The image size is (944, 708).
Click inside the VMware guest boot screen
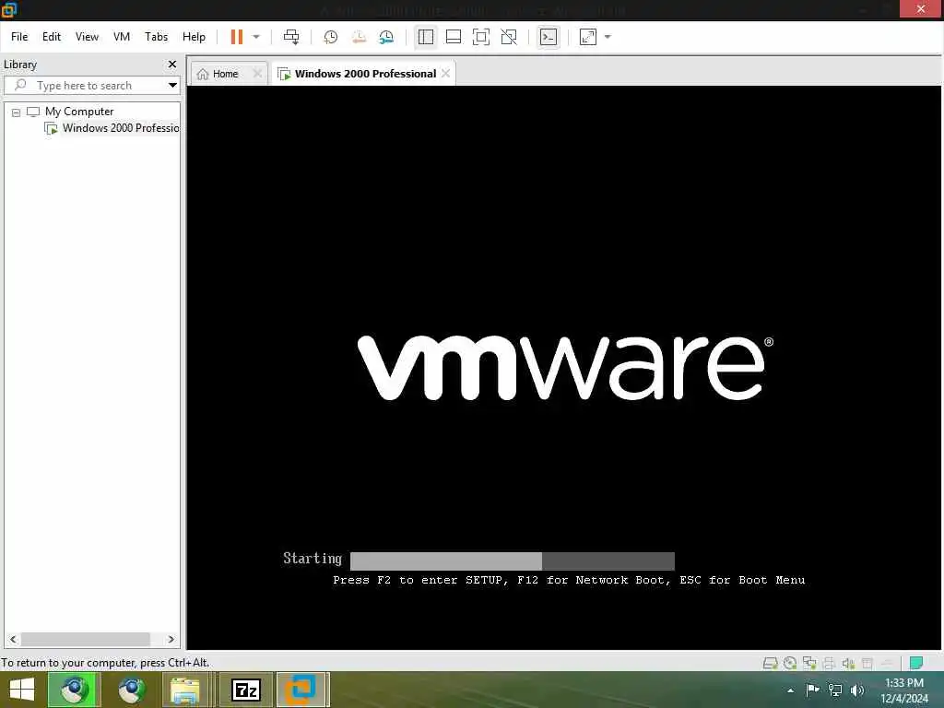click(x=564, y=367)
